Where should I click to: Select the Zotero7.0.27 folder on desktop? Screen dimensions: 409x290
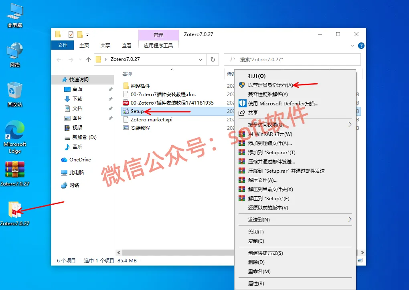(15, 213)
